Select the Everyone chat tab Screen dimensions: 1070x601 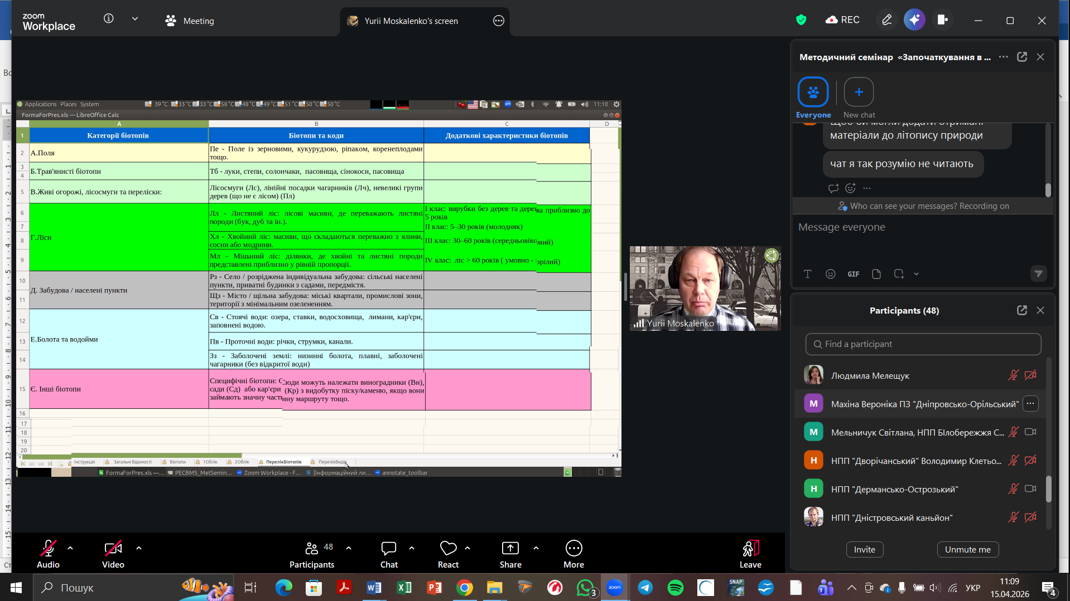tap(813, 92)
